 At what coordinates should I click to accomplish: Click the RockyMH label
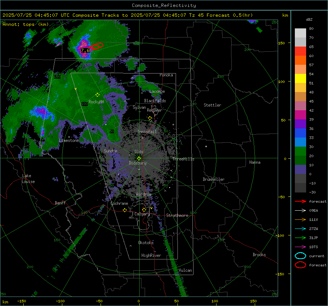click(96, 102)
